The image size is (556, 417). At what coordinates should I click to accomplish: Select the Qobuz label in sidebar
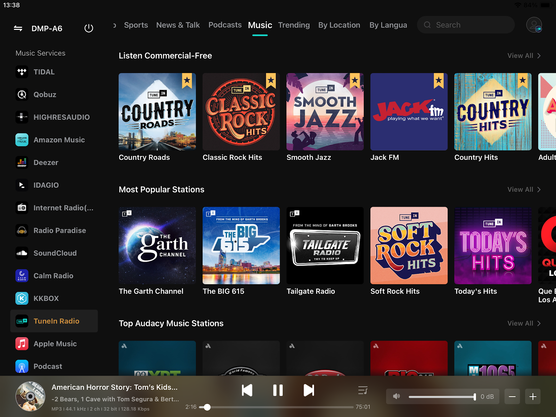click(45, 95)
